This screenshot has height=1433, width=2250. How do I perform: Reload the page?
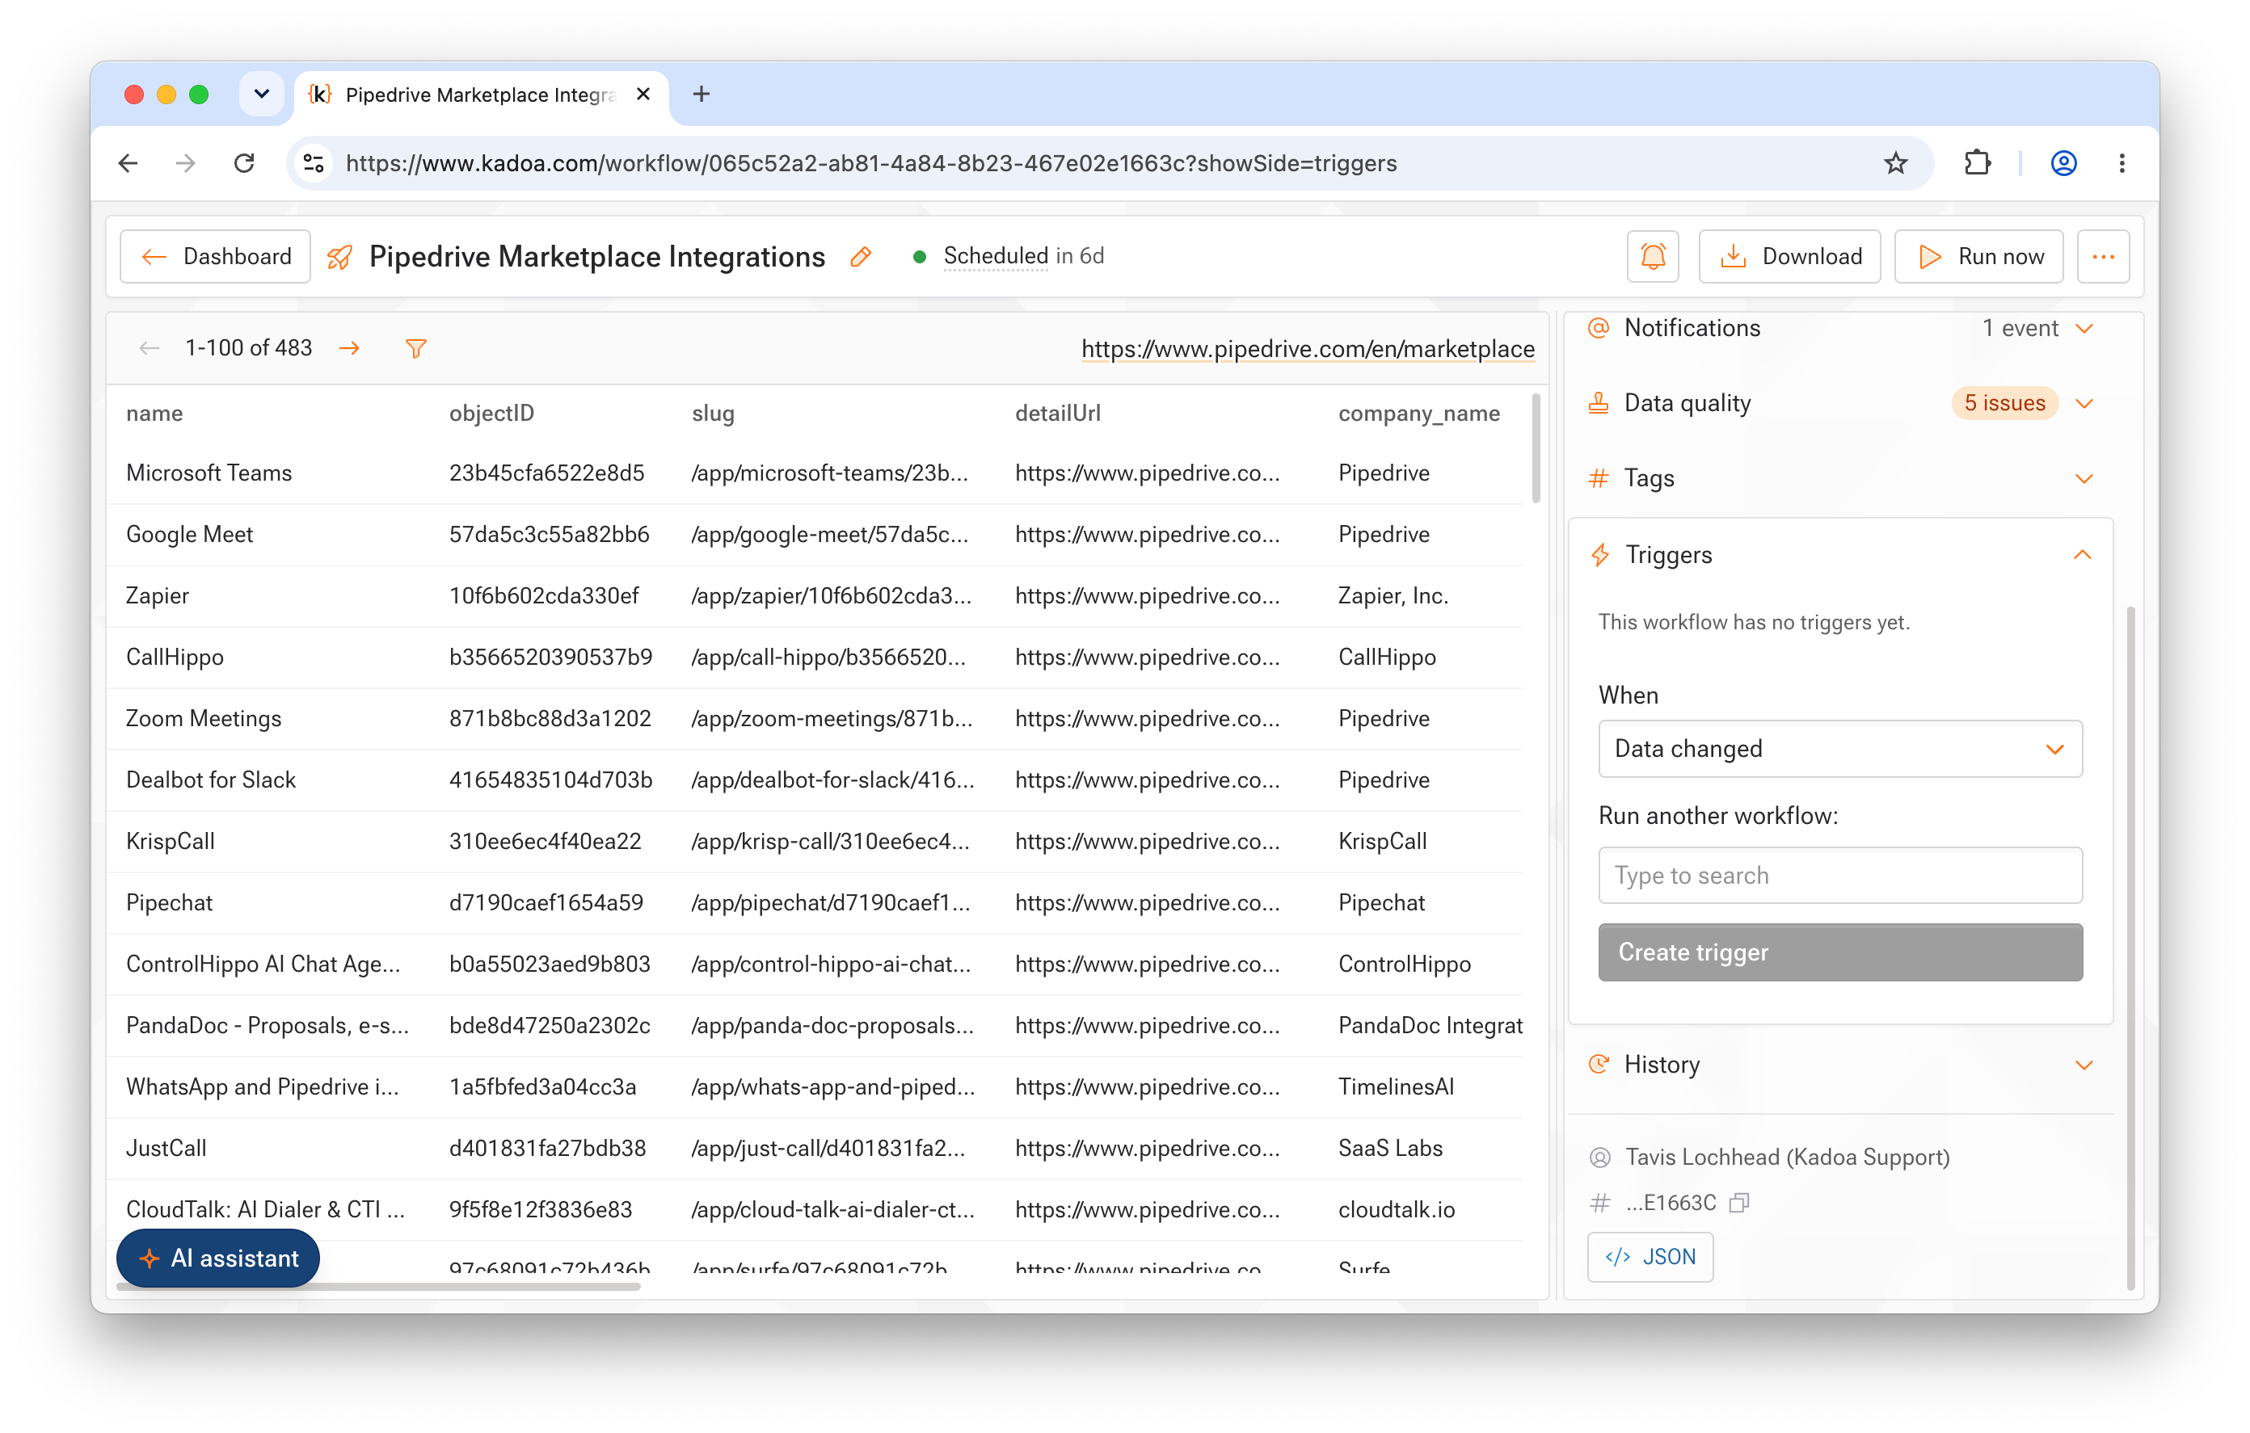pyautogui.click(x=244, y=163)
